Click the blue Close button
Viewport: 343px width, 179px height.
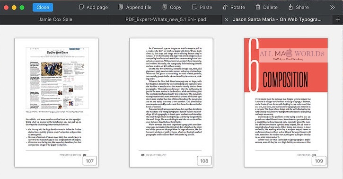click(x=43, y=8)
